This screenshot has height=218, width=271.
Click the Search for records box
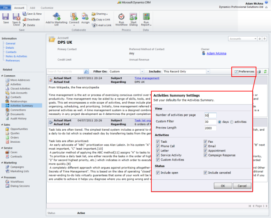coord(65,72)
